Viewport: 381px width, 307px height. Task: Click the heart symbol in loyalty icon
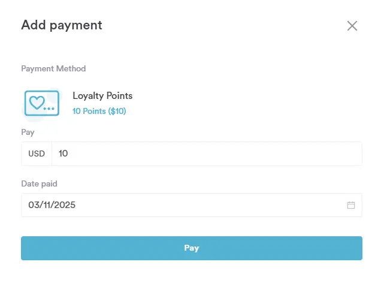point(37,102)
